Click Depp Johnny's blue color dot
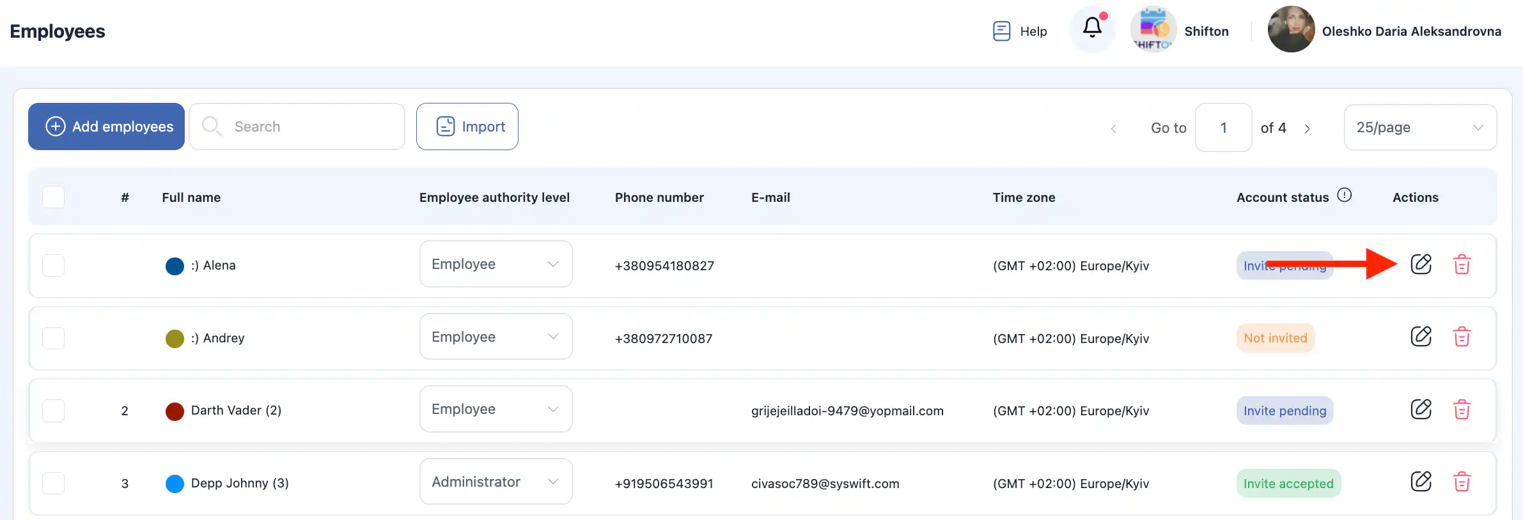The height and width of the screenshot is (520, 1523). coord(175,484)
